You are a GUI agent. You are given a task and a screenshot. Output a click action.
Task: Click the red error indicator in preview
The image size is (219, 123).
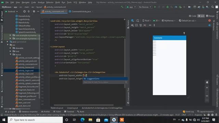coord(209,20)
